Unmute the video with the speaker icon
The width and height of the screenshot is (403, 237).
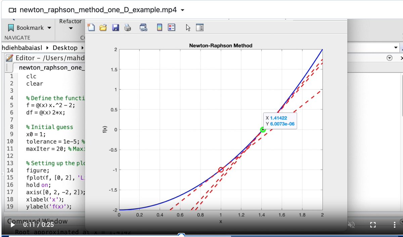(x=351, y=224)
